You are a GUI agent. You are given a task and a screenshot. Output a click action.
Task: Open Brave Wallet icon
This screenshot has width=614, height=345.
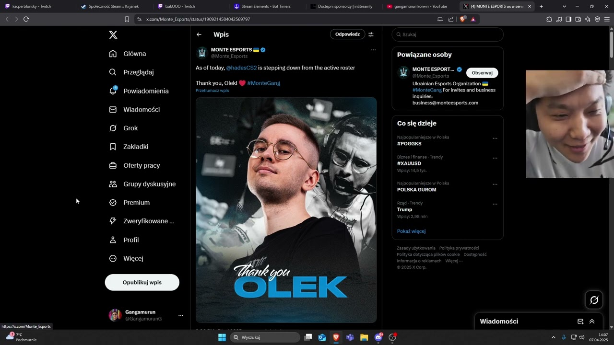point(578,19)
